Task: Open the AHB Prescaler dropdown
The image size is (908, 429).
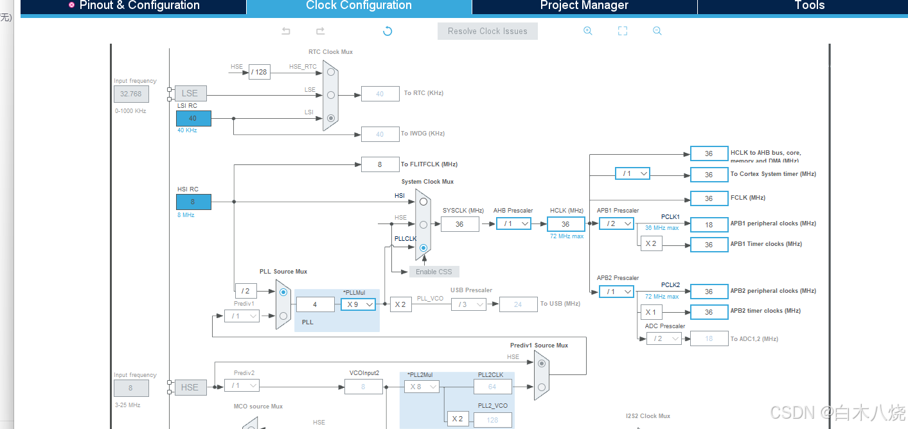Action: [x=513, y=223]
